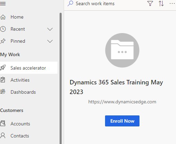Focus the Search work items field
This screenshot has height=144, width=176.
(95, 3)
